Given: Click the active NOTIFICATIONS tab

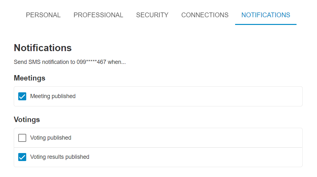Looking at the screenshot, I should 265,15.
